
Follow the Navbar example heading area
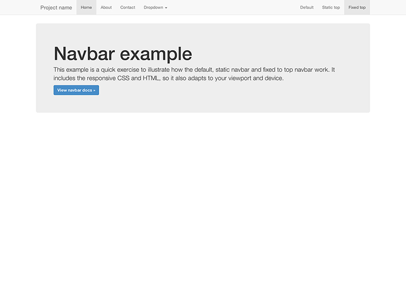[123, 53]
